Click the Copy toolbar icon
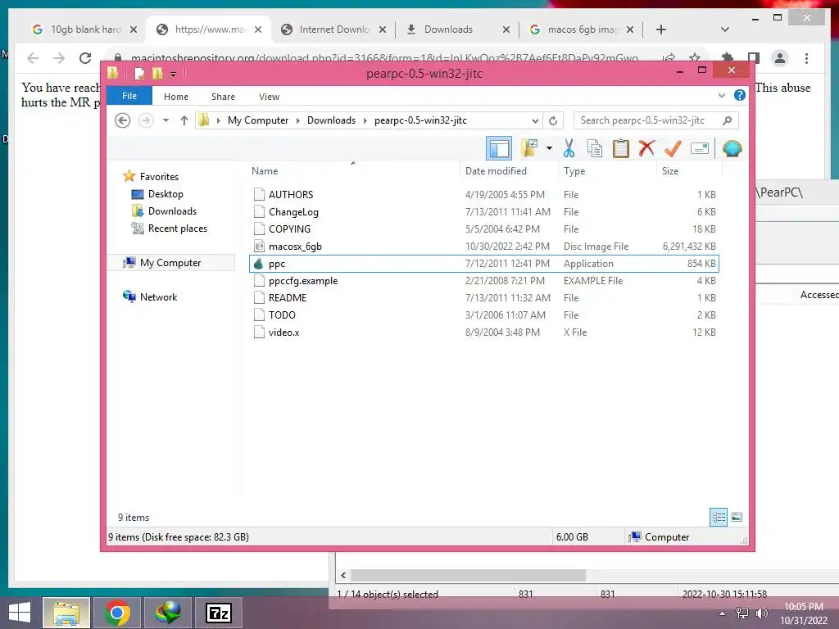The height and width of the screenshot is (629, 839). [x=595, y=148]
